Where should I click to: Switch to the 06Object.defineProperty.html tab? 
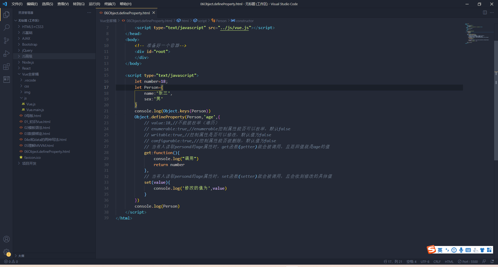pos(127,13)
